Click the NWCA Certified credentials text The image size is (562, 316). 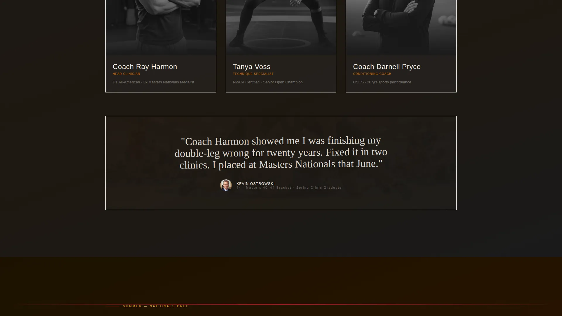[268, 82]
